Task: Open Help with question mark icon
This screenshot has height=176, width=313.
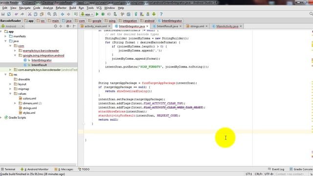Action: click(161, 14)
